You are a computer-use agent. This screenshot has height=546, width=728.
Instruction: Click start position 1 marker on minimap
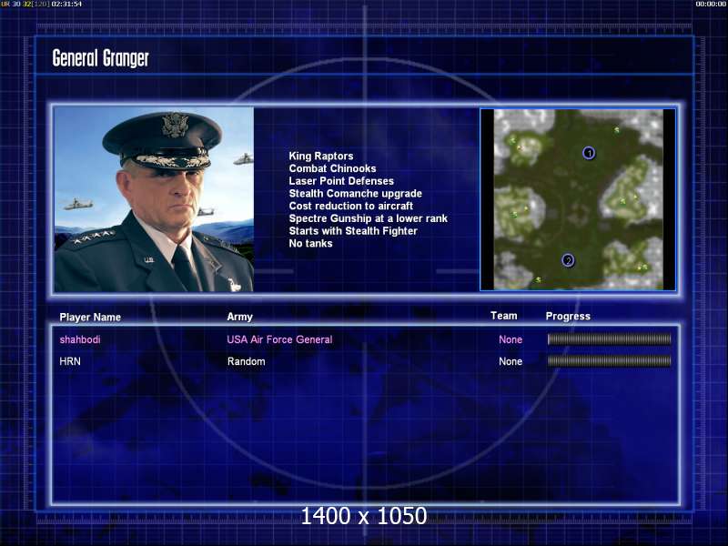point(589,153)
